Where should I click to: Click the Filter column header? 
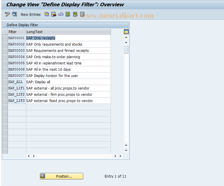coord(17,32)
